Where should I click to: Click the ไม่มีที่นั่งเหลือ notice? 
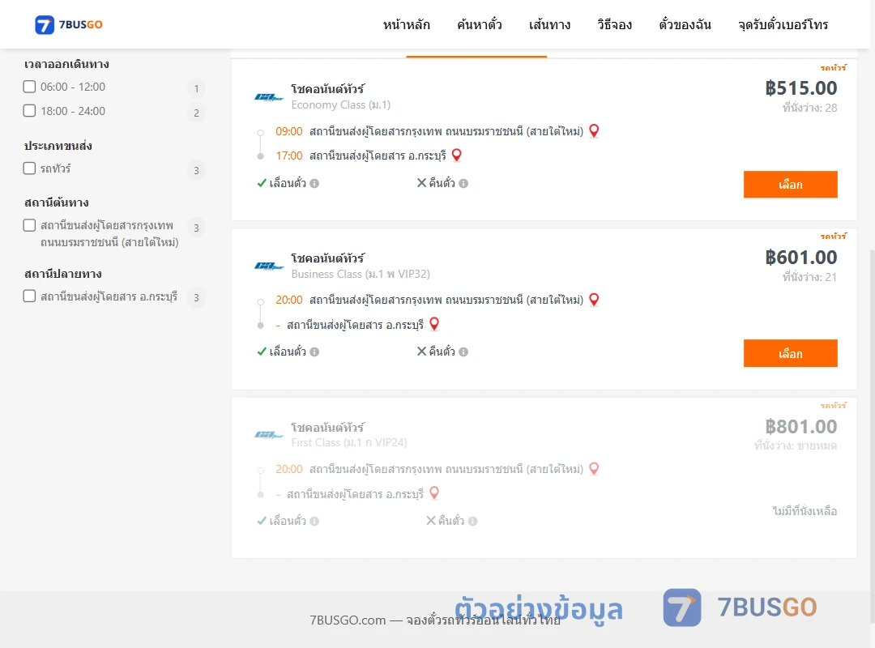(805, 510)
